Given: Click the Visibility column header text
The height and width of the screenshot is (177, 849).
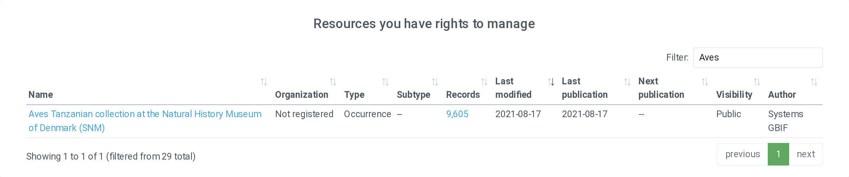Looking at the screenshot, I should [x=734, y=95].
